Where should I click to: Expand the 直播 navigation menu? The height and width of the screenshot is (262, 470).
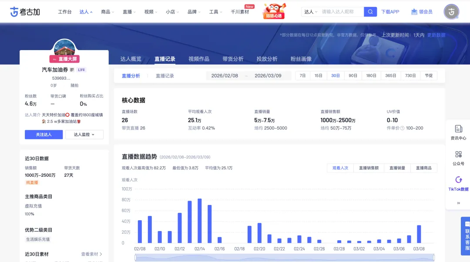click(x=129, y=12)
